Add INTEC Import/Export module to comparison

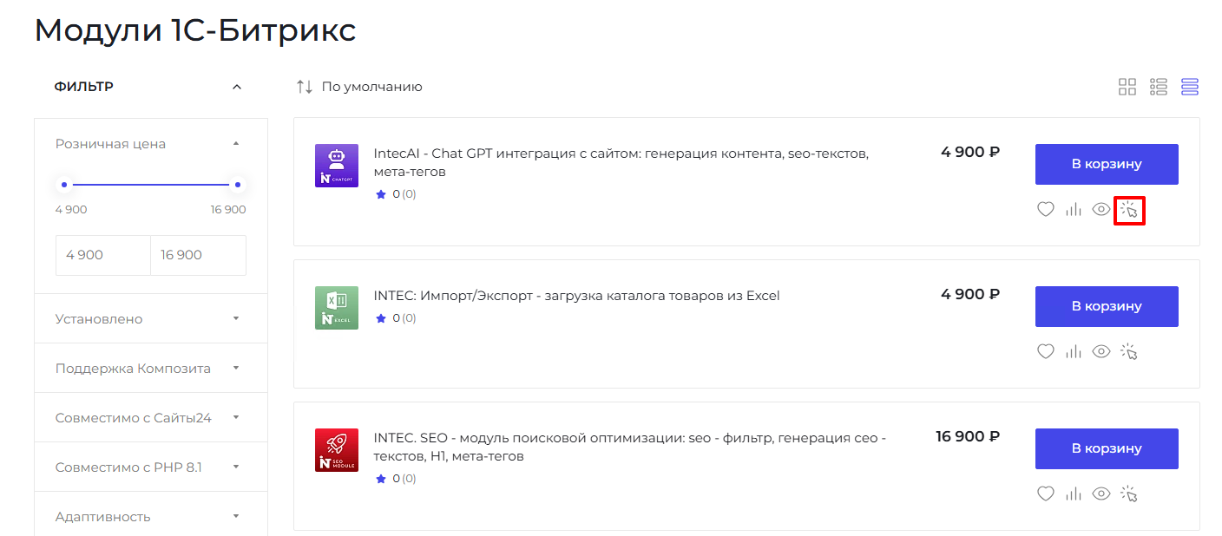click(x=1074, y=351)
